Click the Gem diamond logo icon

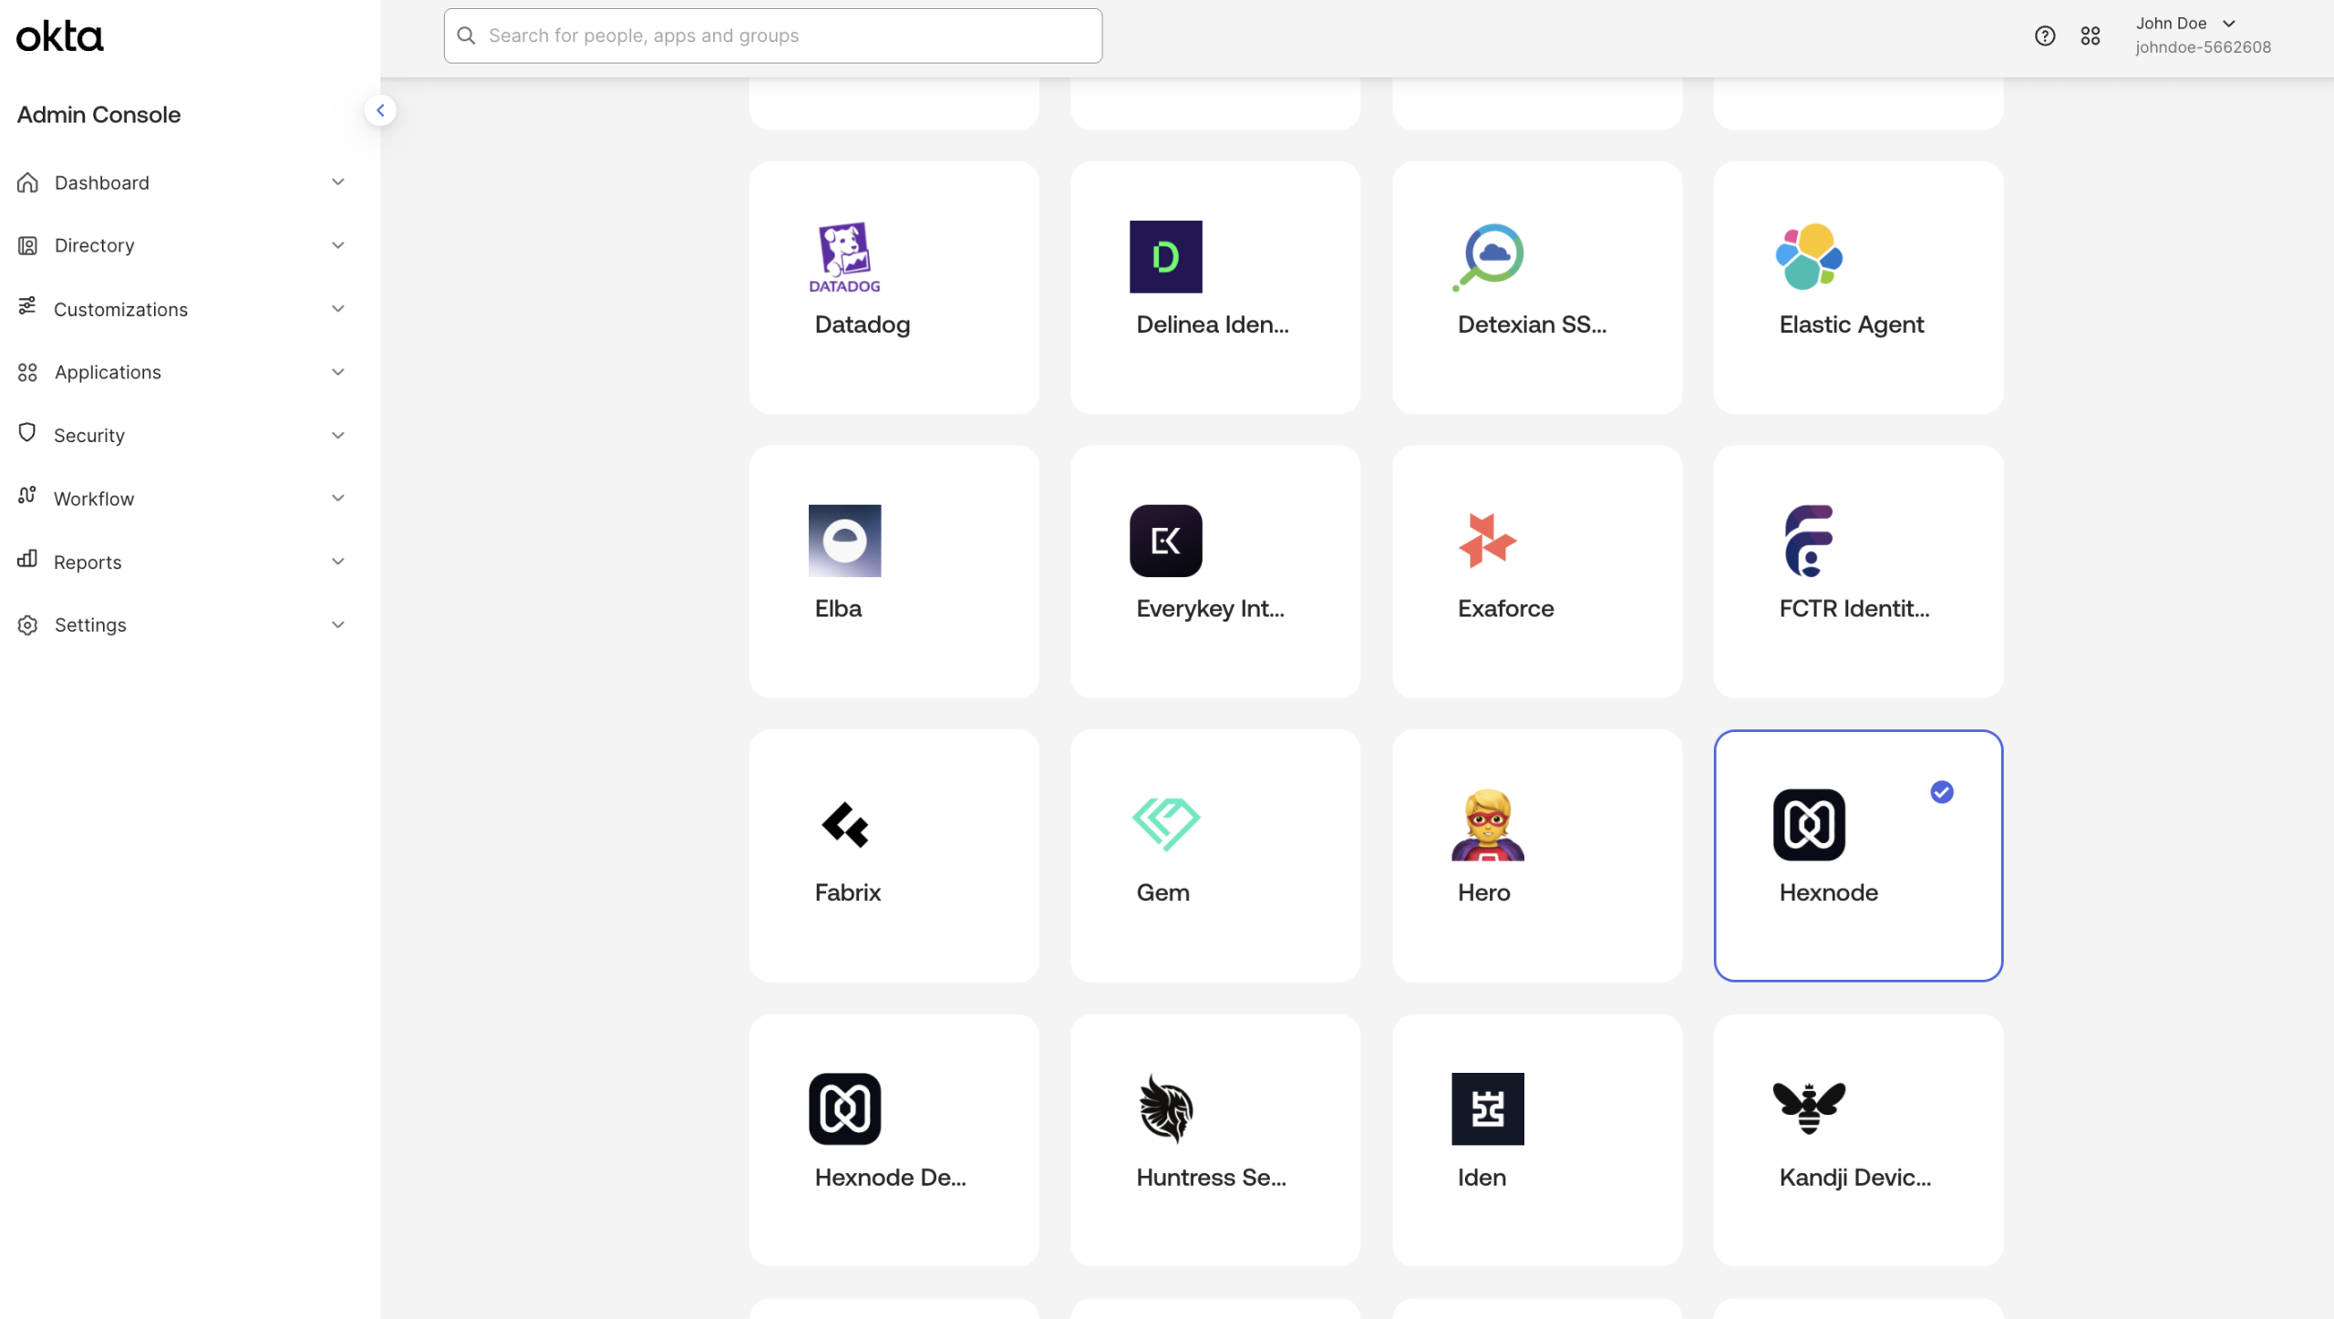pyautogui.click(x=1165, y=825)
